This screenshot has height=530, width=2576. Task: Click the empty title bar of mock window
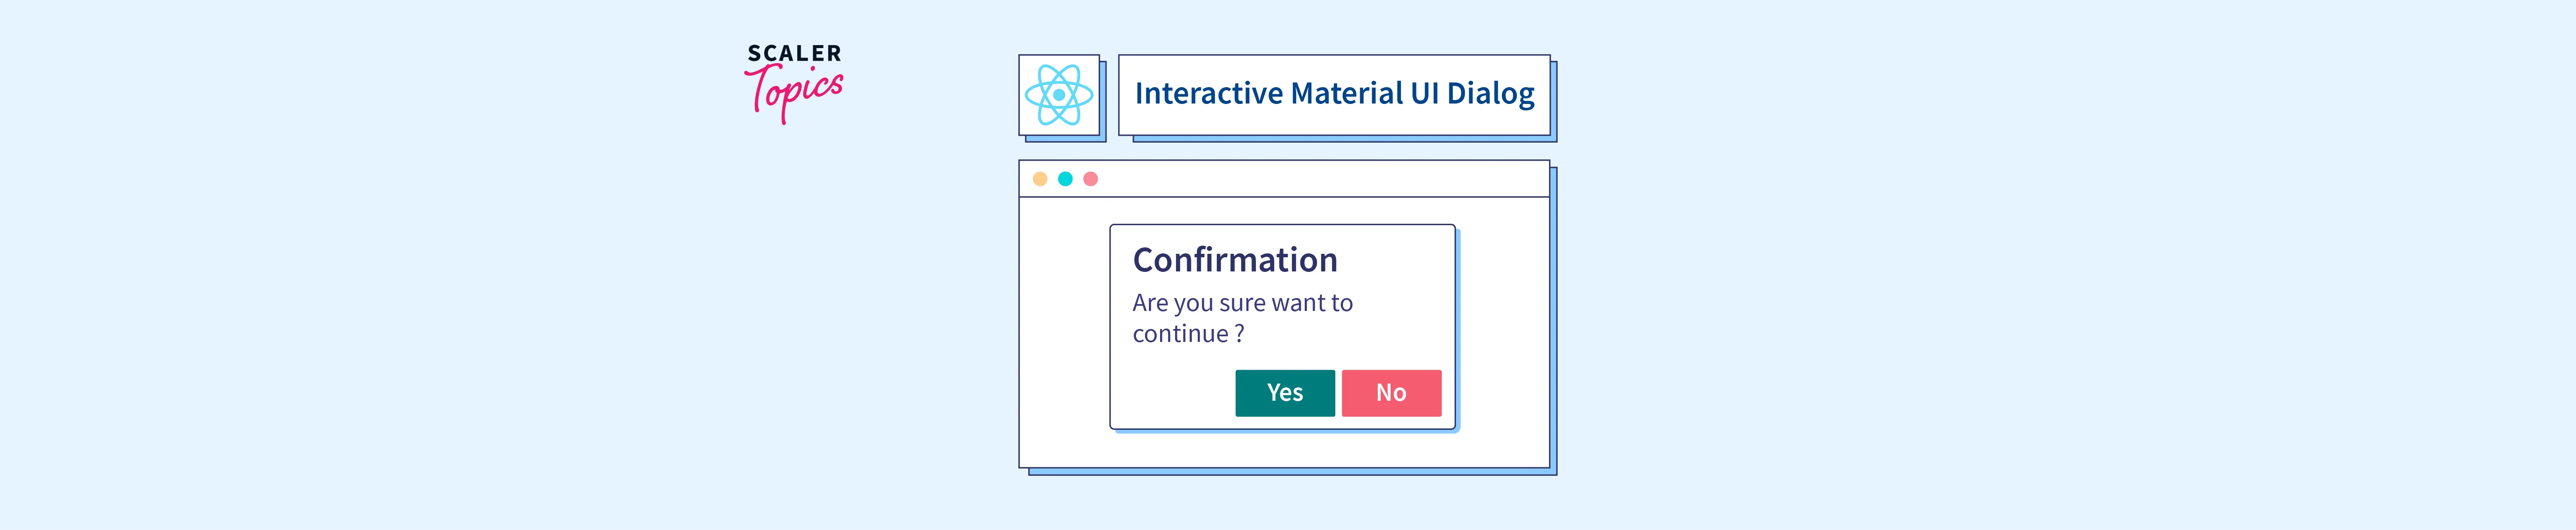1320,179
